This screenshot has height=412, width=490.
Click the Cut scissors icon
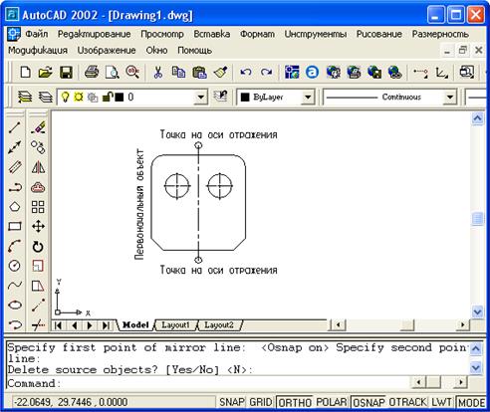pos(158,72)
